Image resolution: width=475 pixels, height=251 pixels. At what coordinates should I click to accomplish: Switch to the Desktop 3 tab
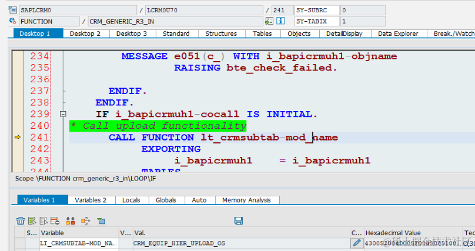click(x=132, y=34)
